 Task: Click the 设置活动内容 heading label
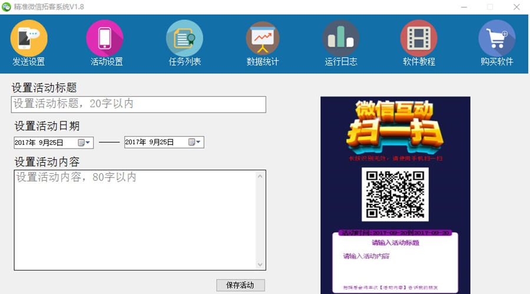point(47,161)
